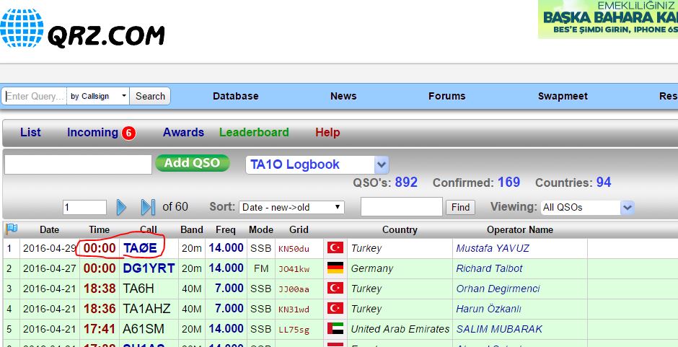Click grid square KN31wd

coord(294,309)
